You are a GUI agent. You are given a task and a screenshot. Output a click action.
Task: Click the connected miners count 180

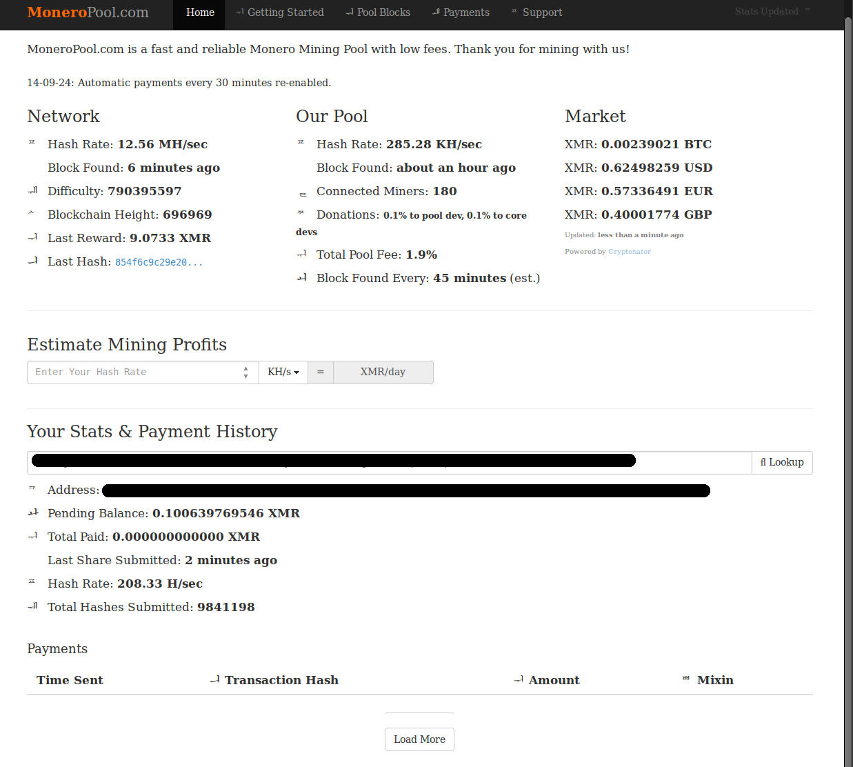pos(445,191)
